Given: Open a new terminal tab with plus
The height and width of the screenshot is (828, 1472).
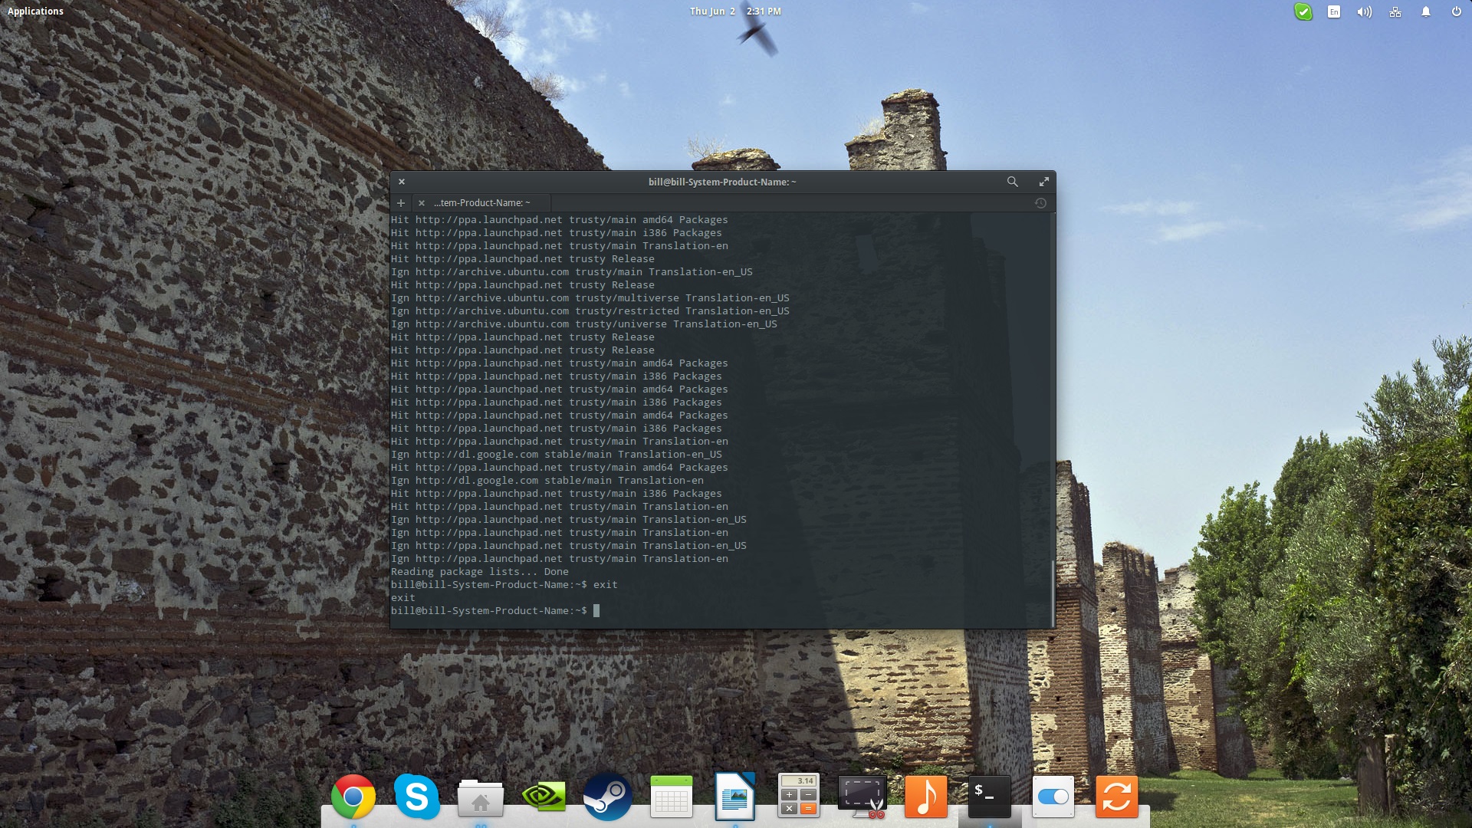Looking at the screenshot, I should (x=400, y=203).
